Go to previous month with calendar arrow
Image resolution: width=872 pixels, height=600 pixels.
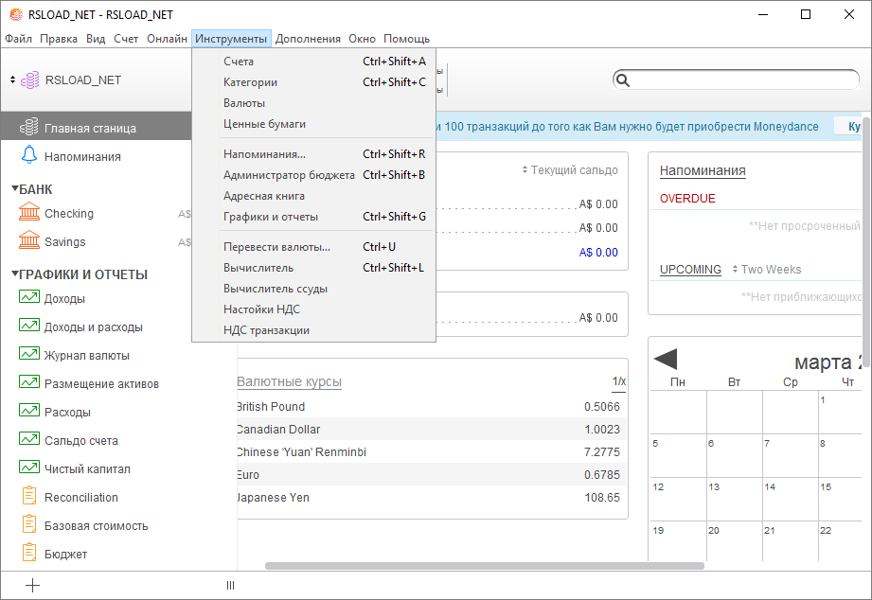(666, 360)
